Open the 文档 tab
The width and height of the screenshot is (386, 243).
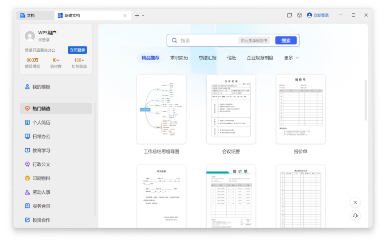[35, 15]
